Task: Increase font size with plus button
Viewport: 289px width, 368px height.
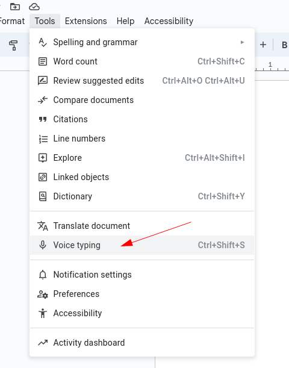Action: [263, 45]
